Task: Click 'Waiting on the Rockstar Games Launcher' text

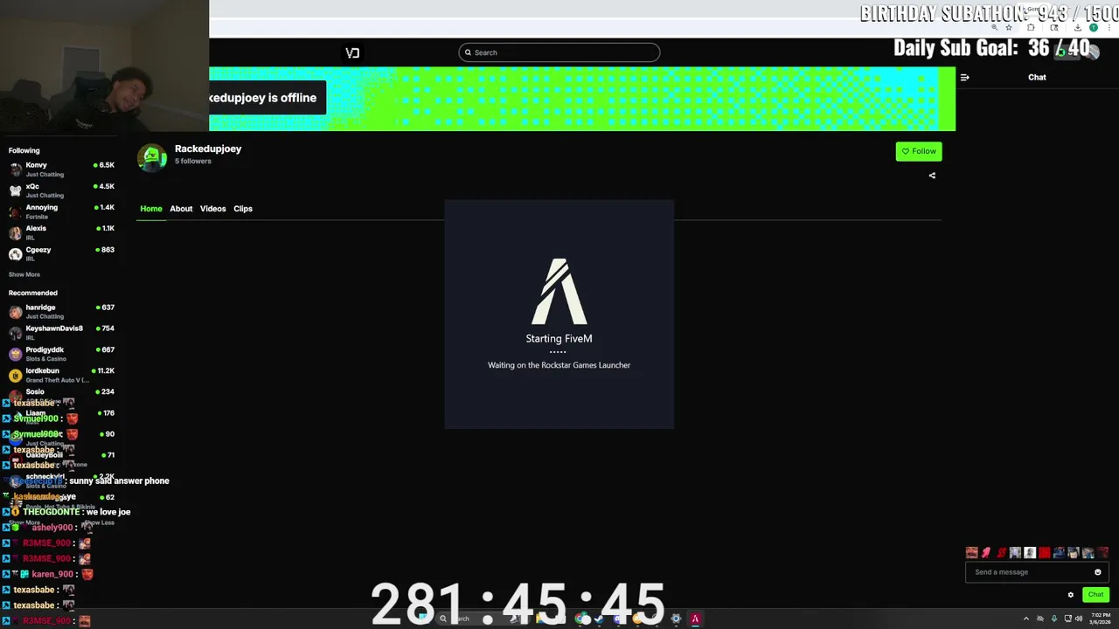Action: (x=559, y=365)
